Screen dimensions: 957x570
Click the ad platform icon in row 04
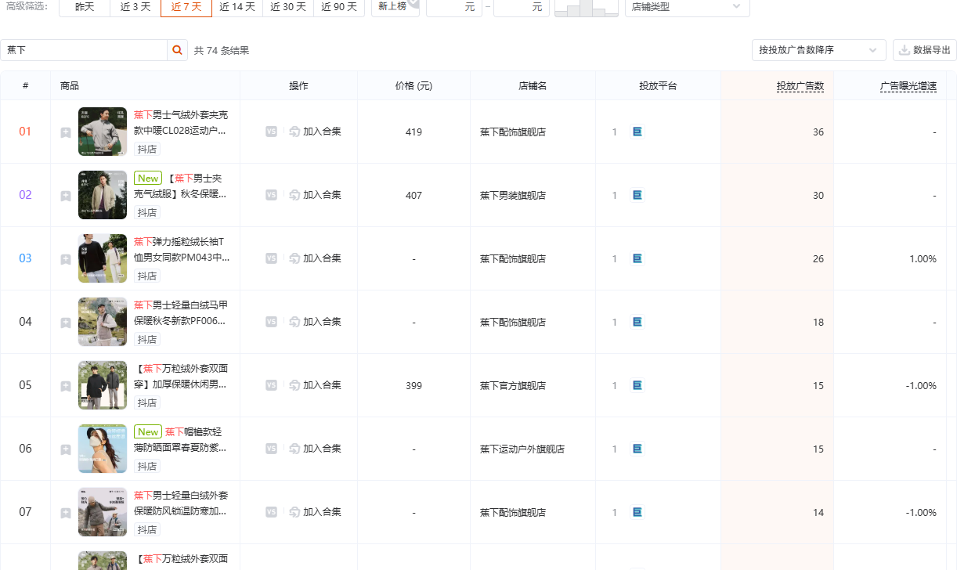[x=637, y=322]
